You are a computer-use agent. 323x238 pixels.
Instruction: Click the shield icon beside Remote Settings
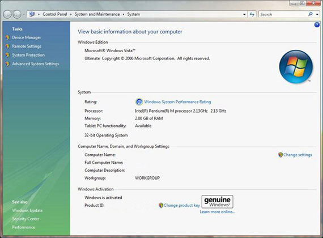point(7,46)
